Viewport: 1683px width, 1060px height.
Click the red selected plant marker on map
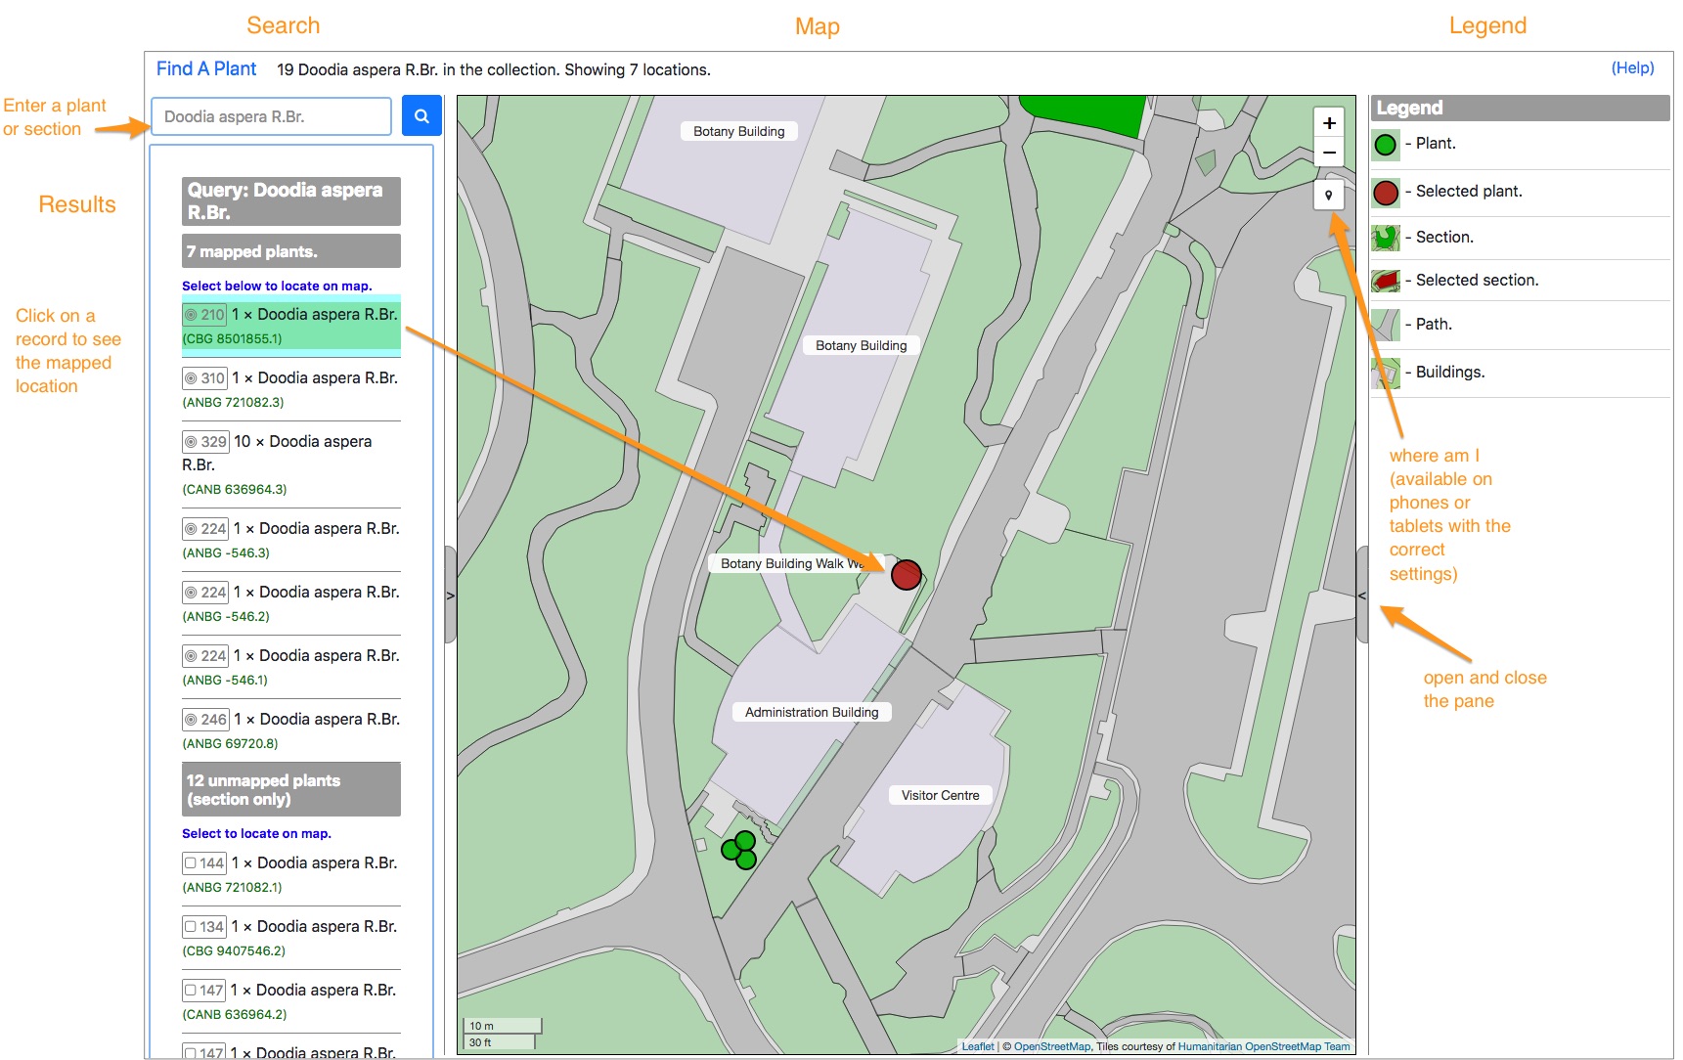(906, 575)
